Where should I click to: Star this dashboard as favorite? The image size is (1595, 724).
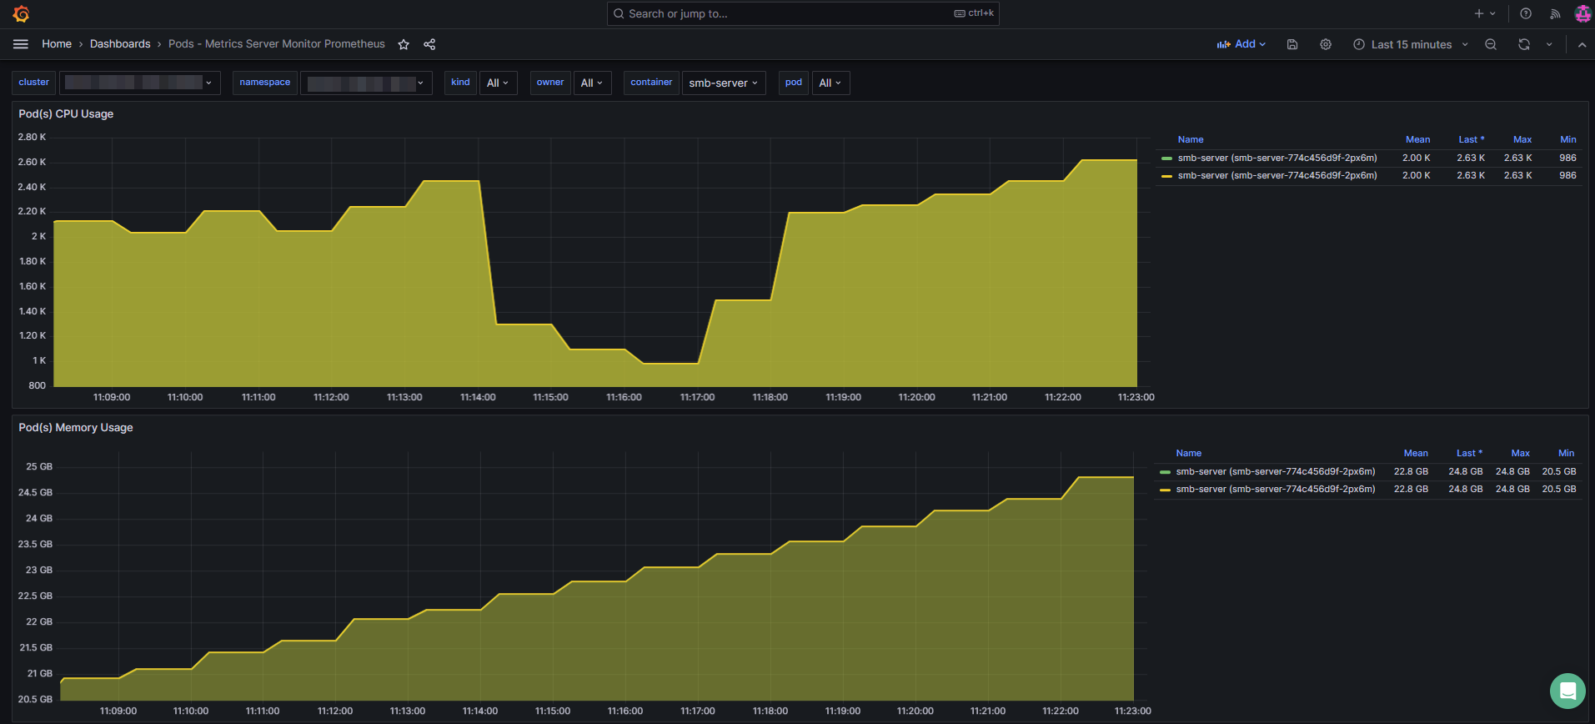coord(404,44)
